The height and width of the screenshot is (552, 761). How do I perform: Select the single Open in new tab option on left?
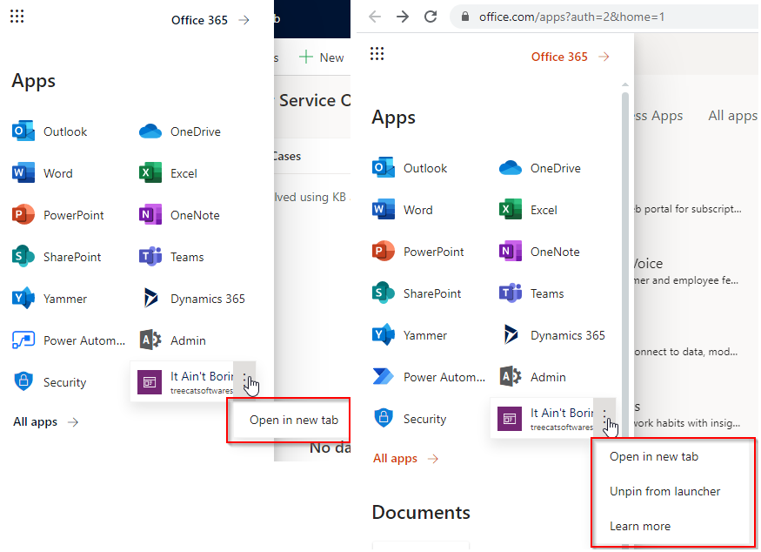coord(294,420)
